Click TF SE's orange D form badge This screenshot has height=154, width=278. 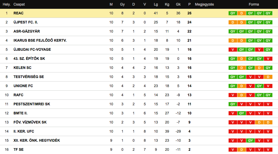click(242, 150)
